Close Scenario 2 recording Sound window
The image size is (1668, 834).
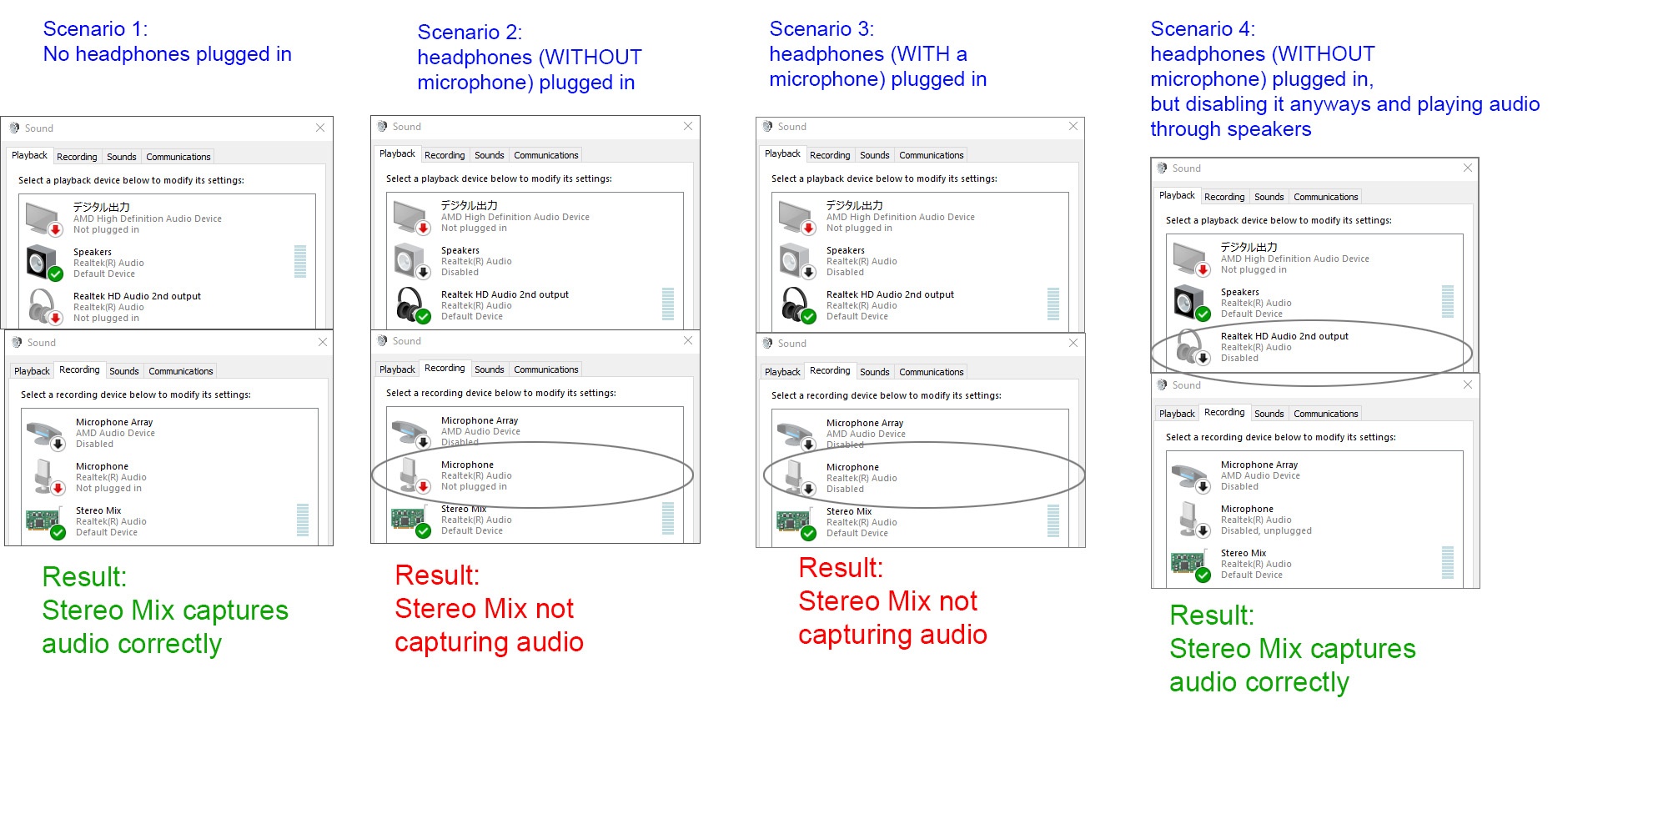(x=688, y=340)
